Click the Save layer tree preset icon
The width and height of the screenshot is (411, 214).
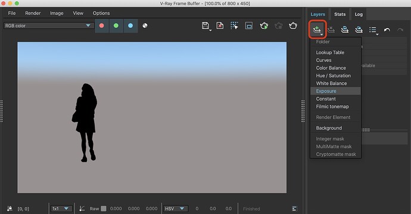coord(345,30)
